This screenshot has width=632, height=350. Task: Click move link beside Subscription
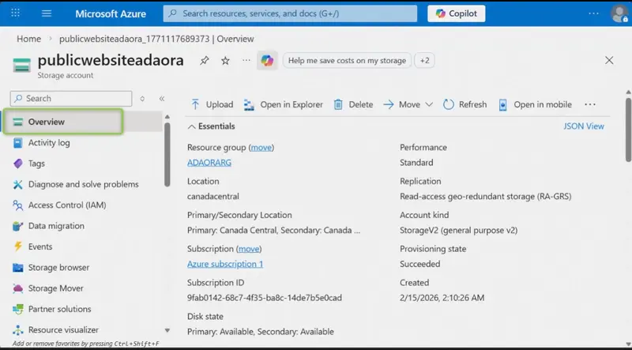point(249,249)
